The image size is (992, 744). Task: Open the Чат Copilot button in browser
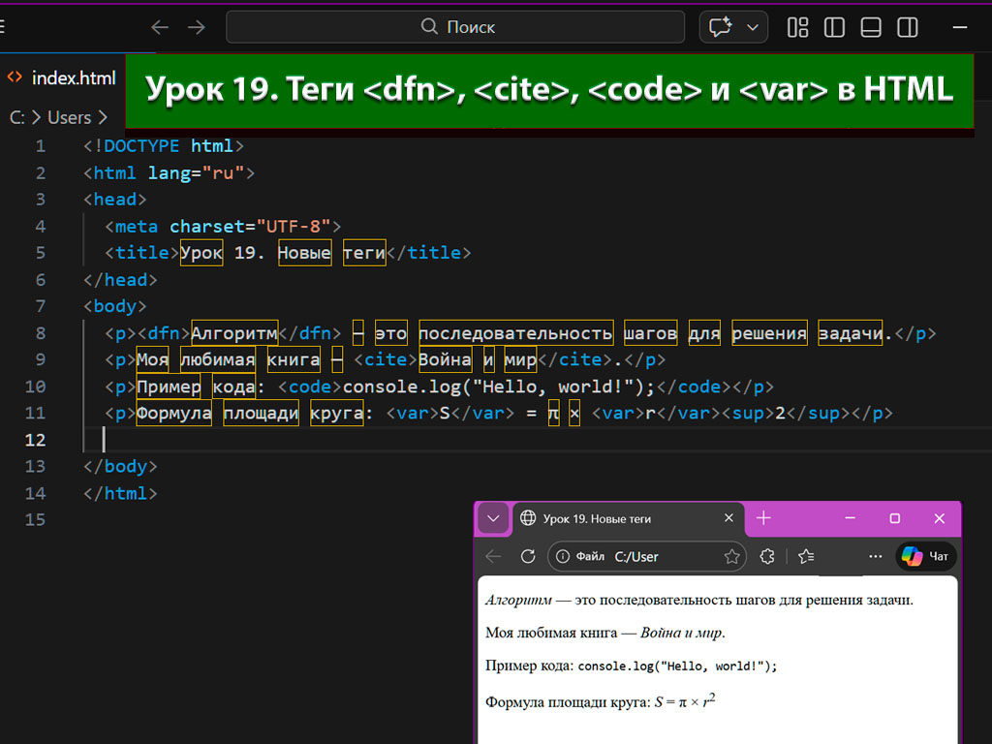[925, 556]
